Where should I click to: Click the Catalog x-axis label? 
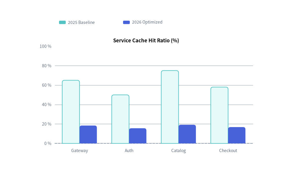[x=178, y=151]
